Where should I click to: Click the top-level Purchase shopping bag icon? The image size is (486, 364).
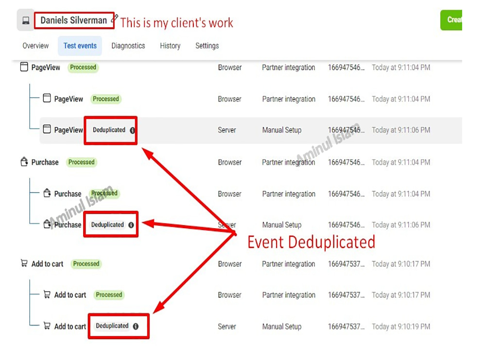coord(24,161)
